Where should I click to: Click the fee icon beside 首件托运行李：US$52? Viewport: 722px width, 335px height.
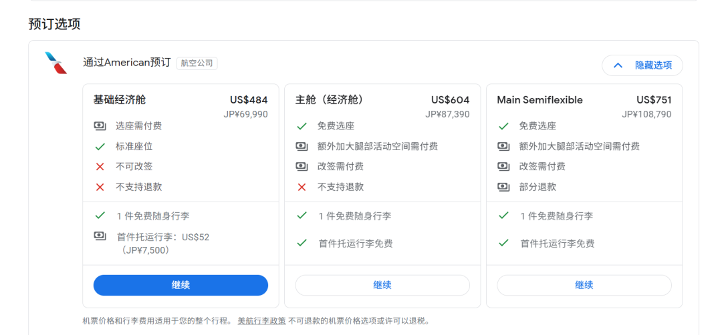[x=100, y=236]
